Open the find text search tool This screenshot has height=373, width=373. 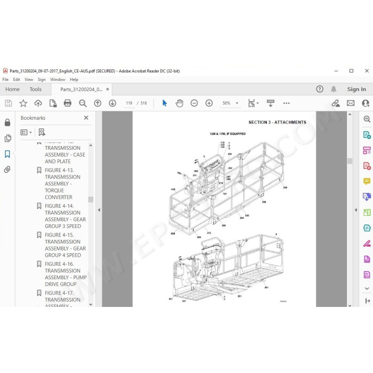83,103
